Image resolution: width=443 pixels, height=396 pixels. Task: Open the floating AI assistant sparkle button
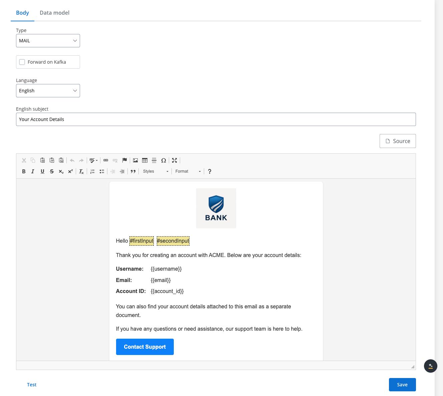point(431,366)
